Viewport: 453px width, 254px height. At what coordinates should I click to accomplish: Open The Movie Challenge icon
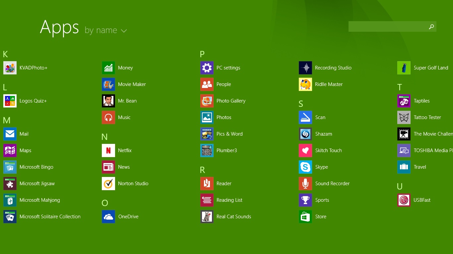click(x=404, y=134)
